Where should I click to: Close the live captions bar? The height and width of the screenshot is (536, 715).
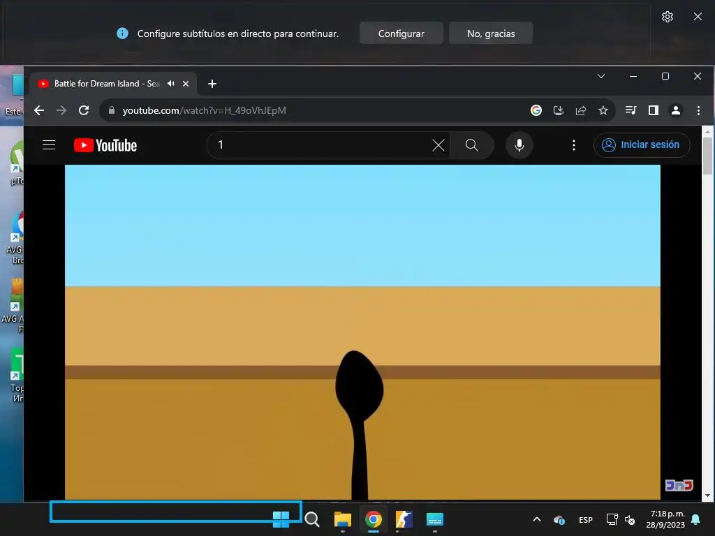point(698,17)
